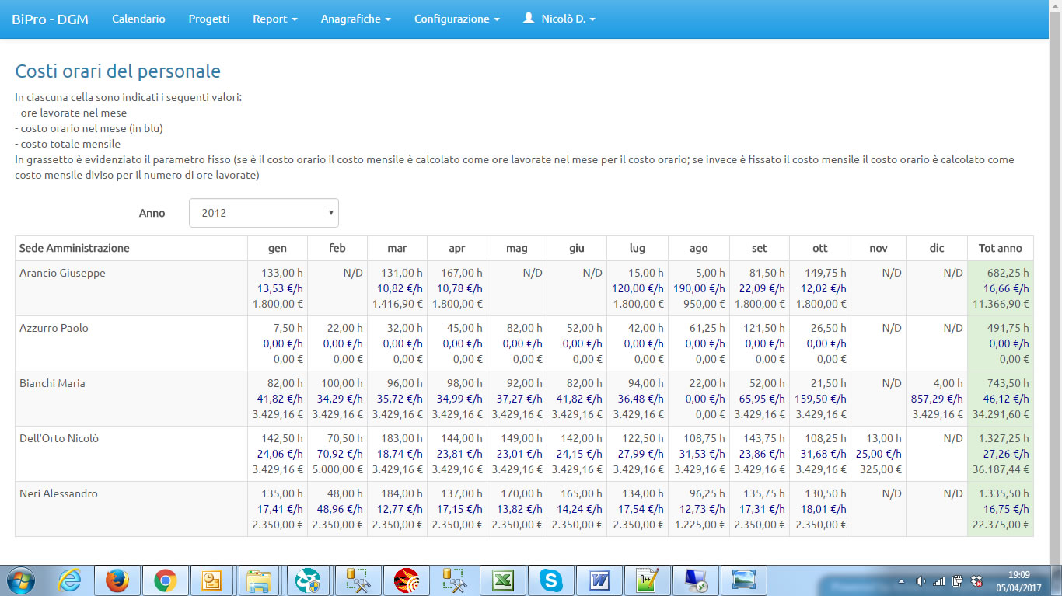Launch Google Chrome from the taskbar
This screenshot has width=1062, height=596.
click(165, 580)
